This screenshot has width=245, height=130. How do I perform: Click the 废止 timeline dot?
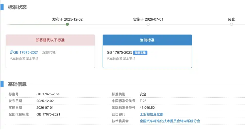(x=231, y=24)
